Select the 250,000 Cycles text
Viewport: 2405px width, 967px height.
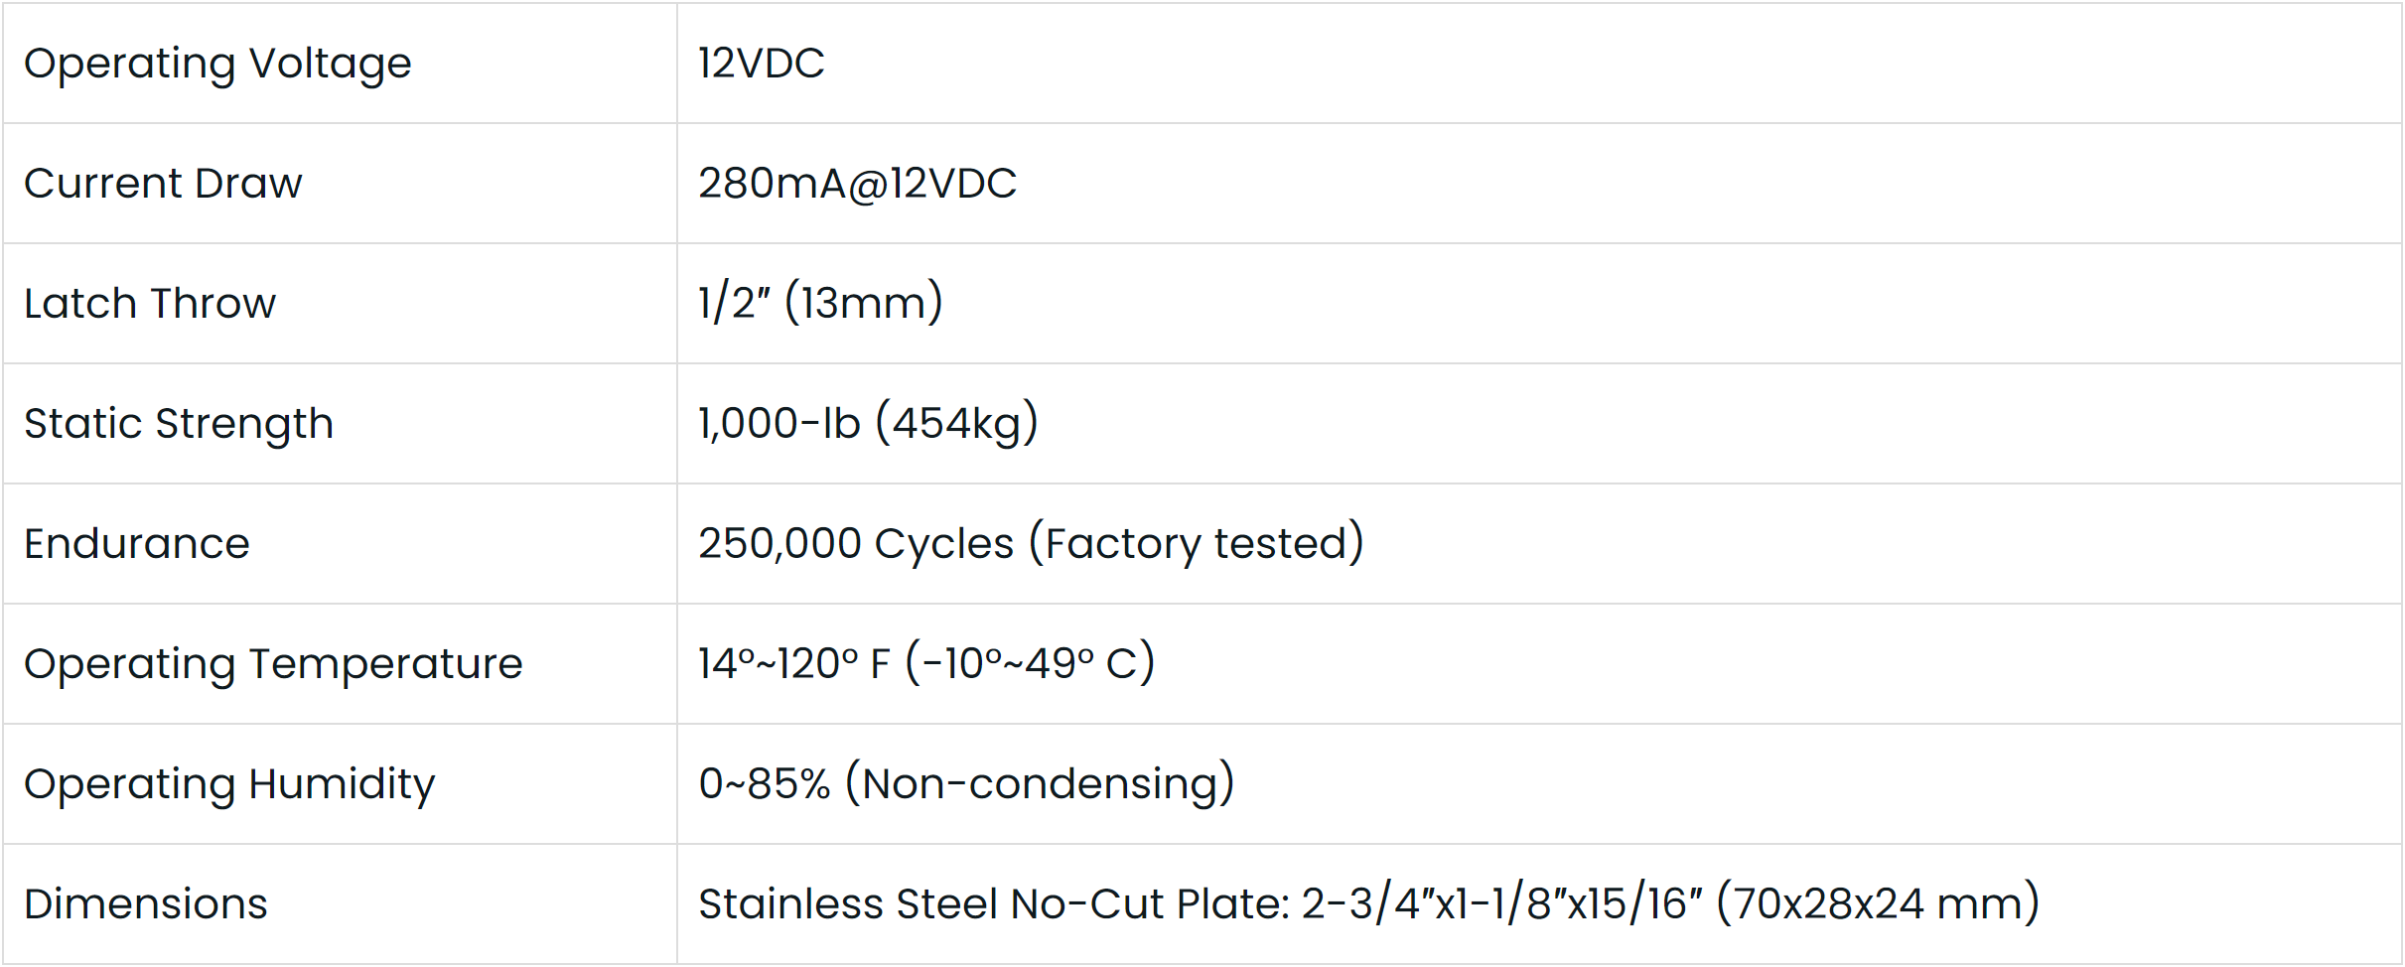click(x=856, y=544)
